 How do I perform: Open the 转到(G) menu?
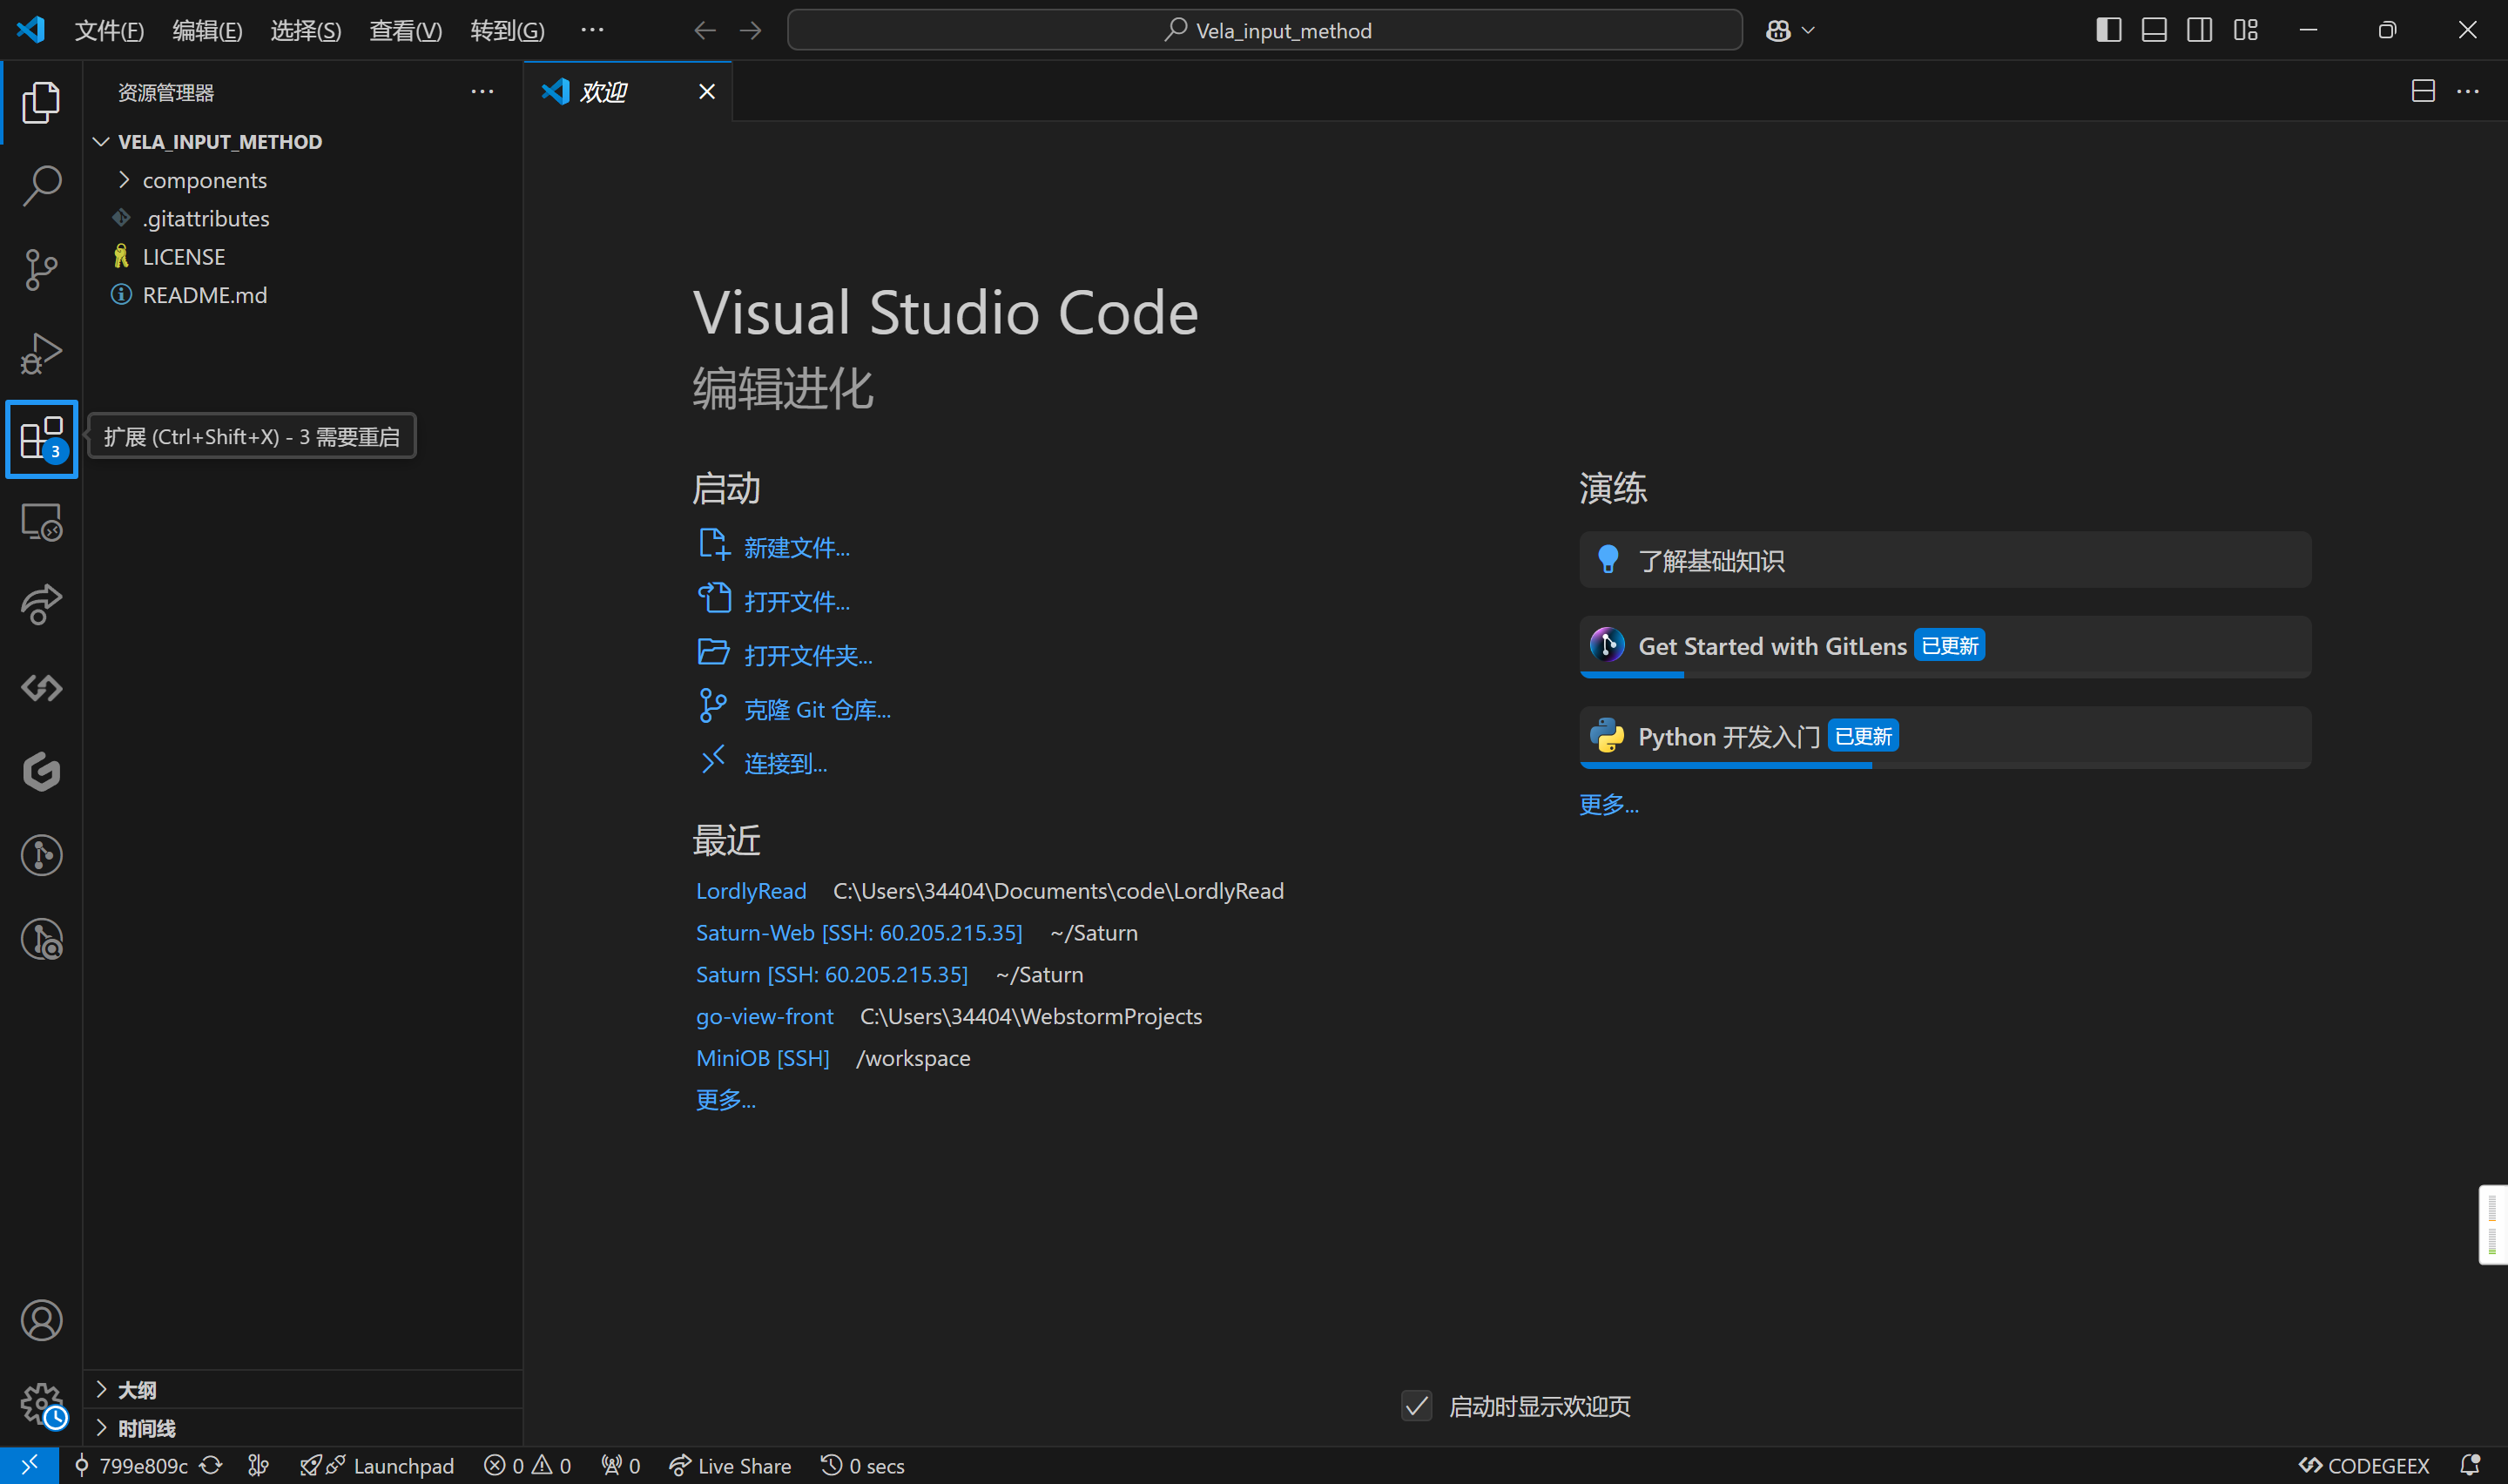pyautogui.click(x=507, y=30)
